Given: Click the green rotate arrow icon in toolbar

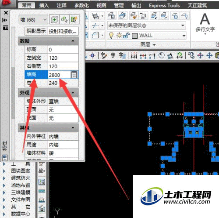Looking at the screenshot, I should pos(180,55).
